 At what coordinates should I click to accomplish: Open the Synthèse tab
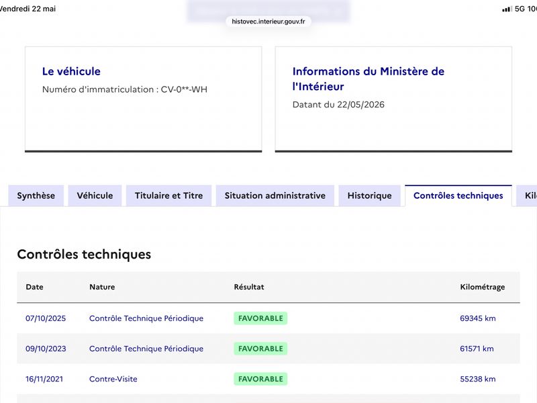point(36,195)
